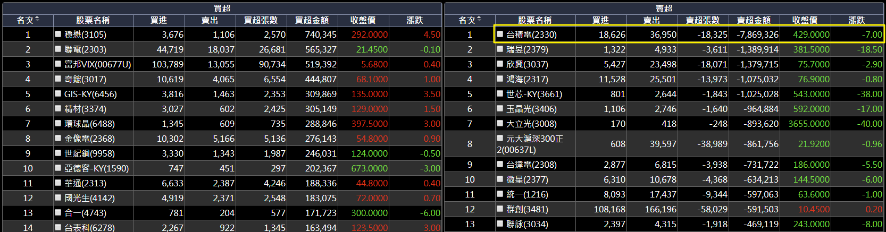The height and width of the screenshot is (232, 886).
Task: Select the 賣超 panel title
Action: pos(664,8)
